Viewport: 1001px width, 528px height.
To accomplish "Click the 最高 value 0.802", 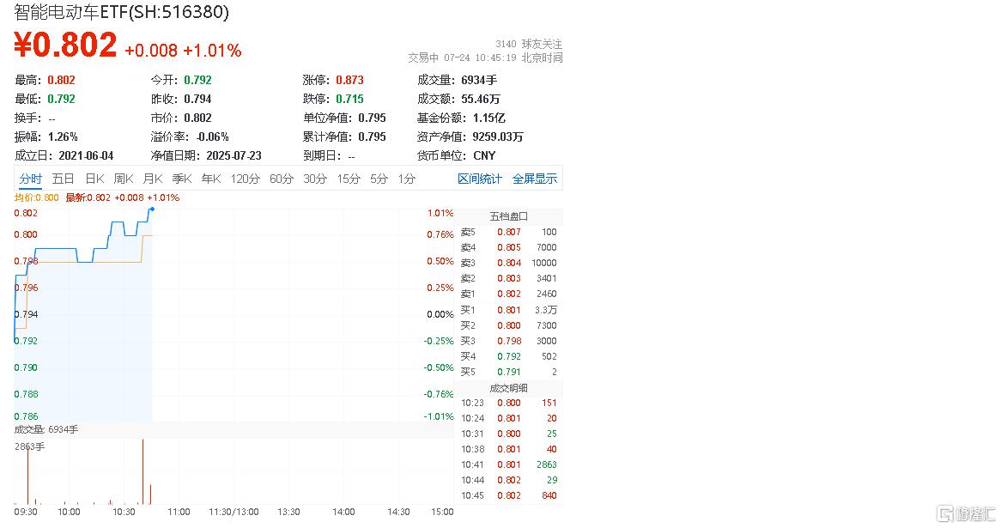I will click(x=61, y=80).
